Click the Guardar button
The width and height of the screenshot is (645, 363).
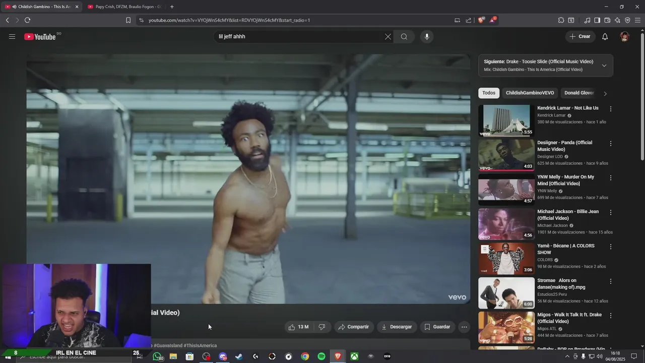[x=437, y=327]
